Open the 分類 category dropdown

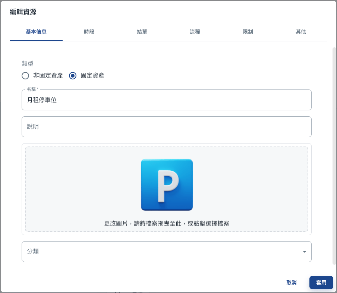click(x=166, y=252)
